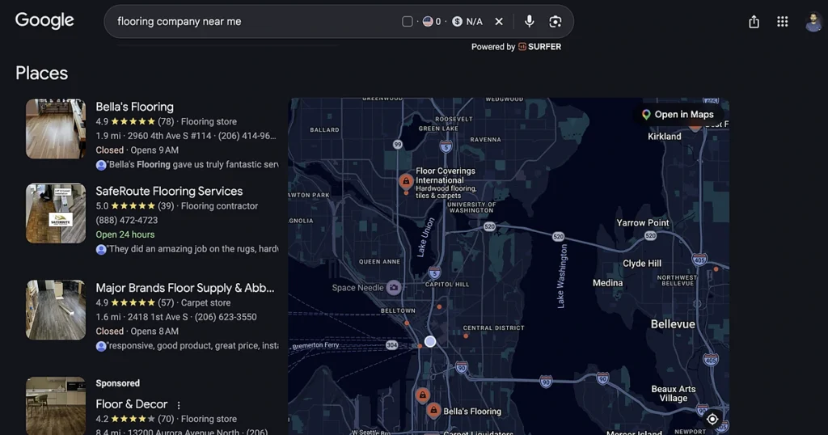Open Major Brands Floor Supply listing
The height and width of the screenshot is (435, 828).
click(x=185, y=288)
